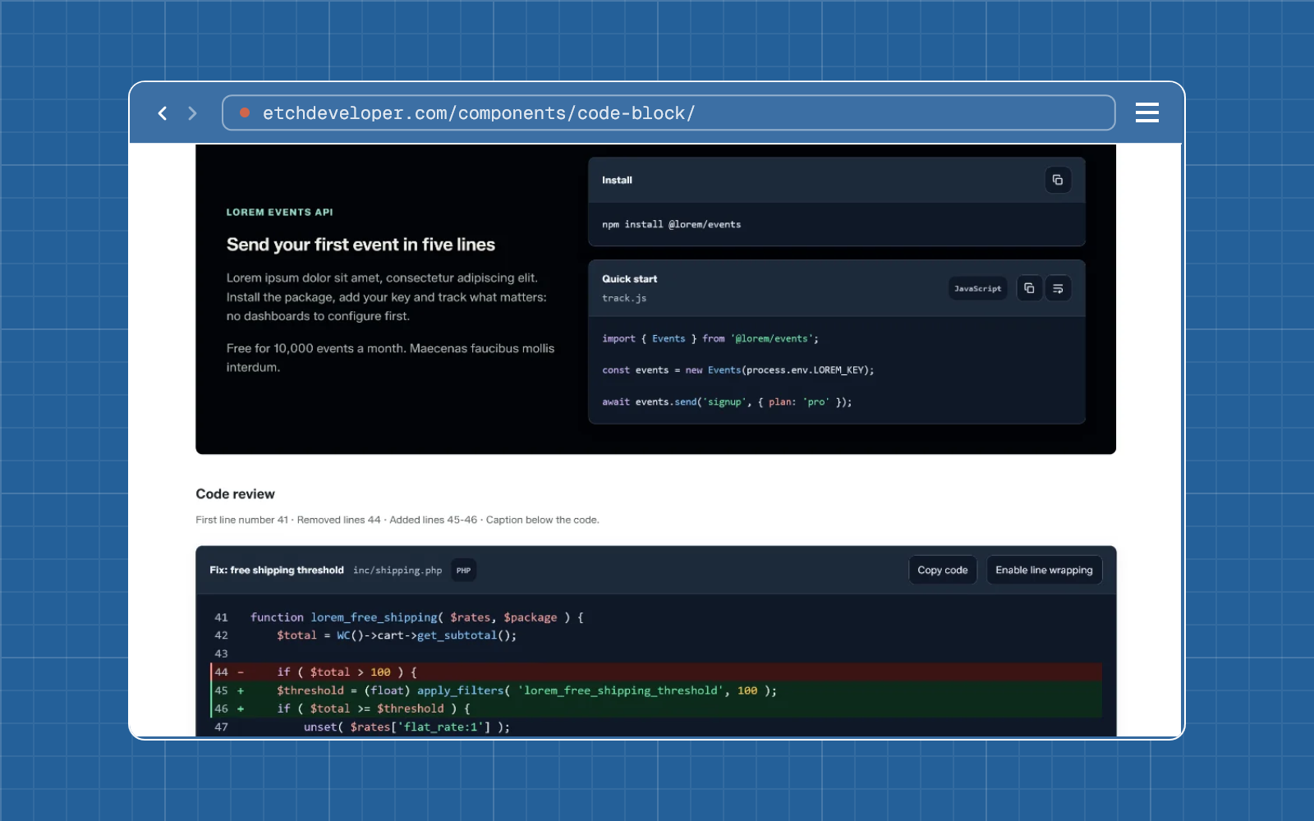Click the Code review heading
The width and height of the screenshot is (1314, 821).
point(235,493)
